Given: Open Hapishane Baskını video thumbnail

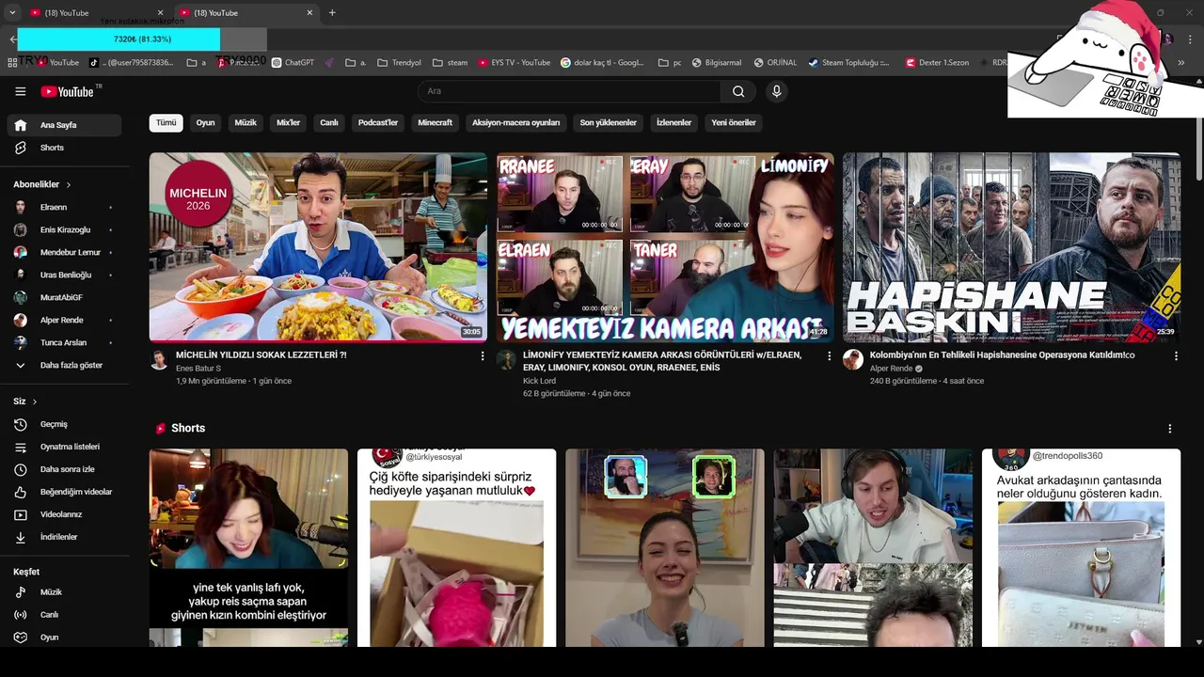Looking at the screenshot, I should pos(1011,247).
